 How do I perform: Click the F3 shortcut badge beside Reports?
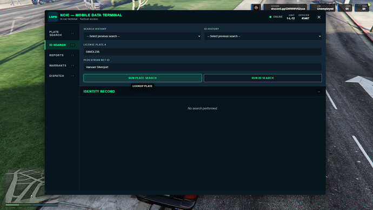click(72, 55)
